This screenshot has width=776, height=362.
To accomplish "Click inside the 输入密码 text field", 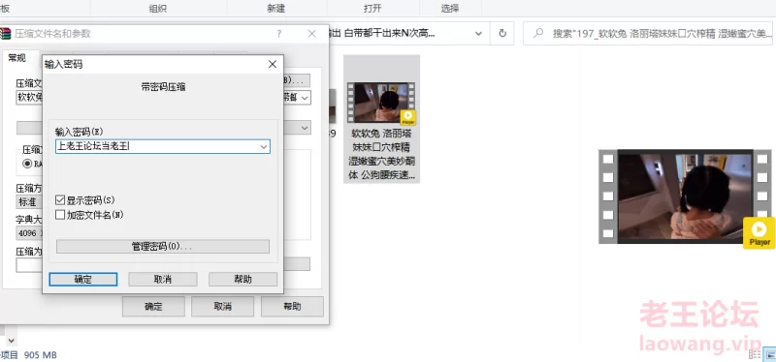I will click(x=163, y=147).
